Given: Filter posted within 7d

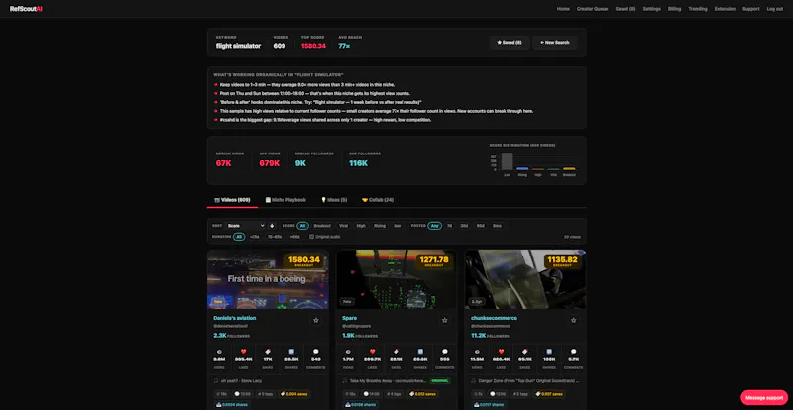Looking at the screenshot, I should (449, 226).
